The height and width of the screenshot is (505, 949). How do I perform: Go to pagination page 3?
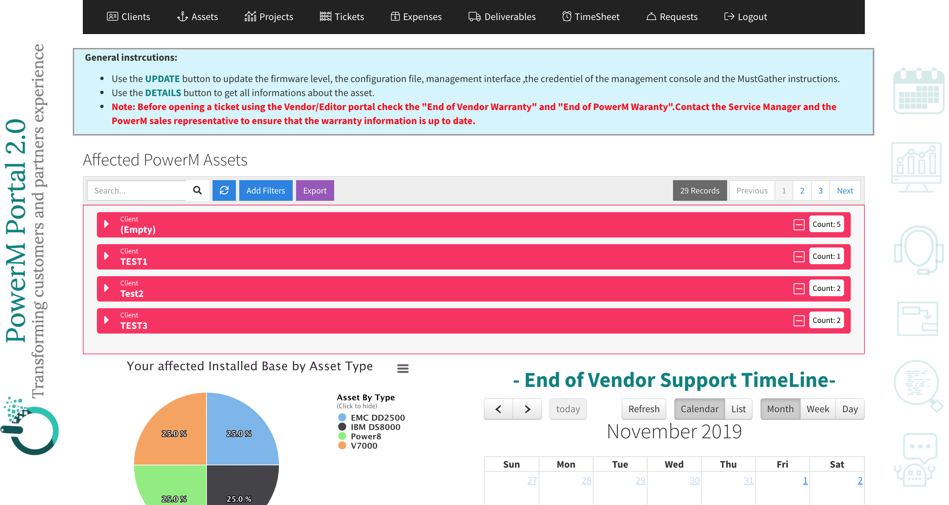pos(820,190)
